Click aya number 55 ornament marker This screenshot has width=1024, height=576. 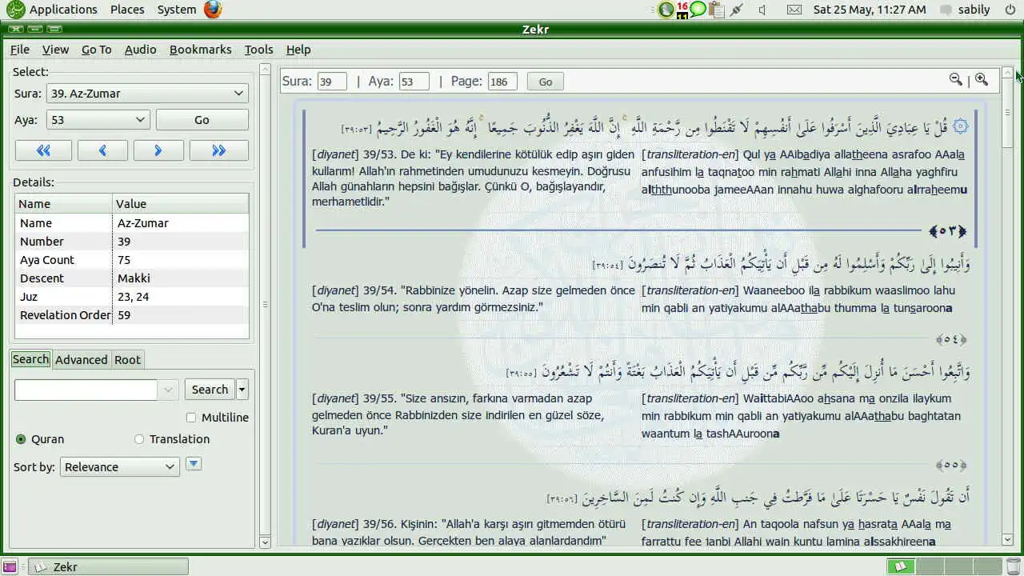click(x=951, y=465)
